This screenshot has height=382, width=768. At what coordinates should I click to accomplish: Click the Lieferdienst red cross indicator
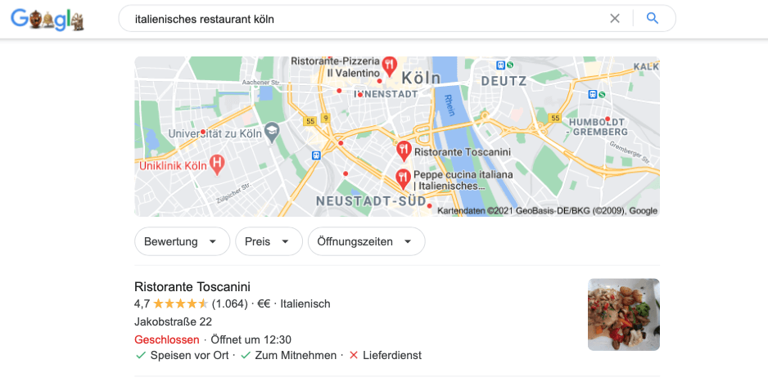pos(354,356)
